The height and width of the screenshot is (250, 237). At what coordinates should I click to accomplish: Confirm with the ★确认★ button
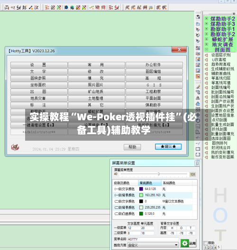pyautogui.click(x=168, y=147)
